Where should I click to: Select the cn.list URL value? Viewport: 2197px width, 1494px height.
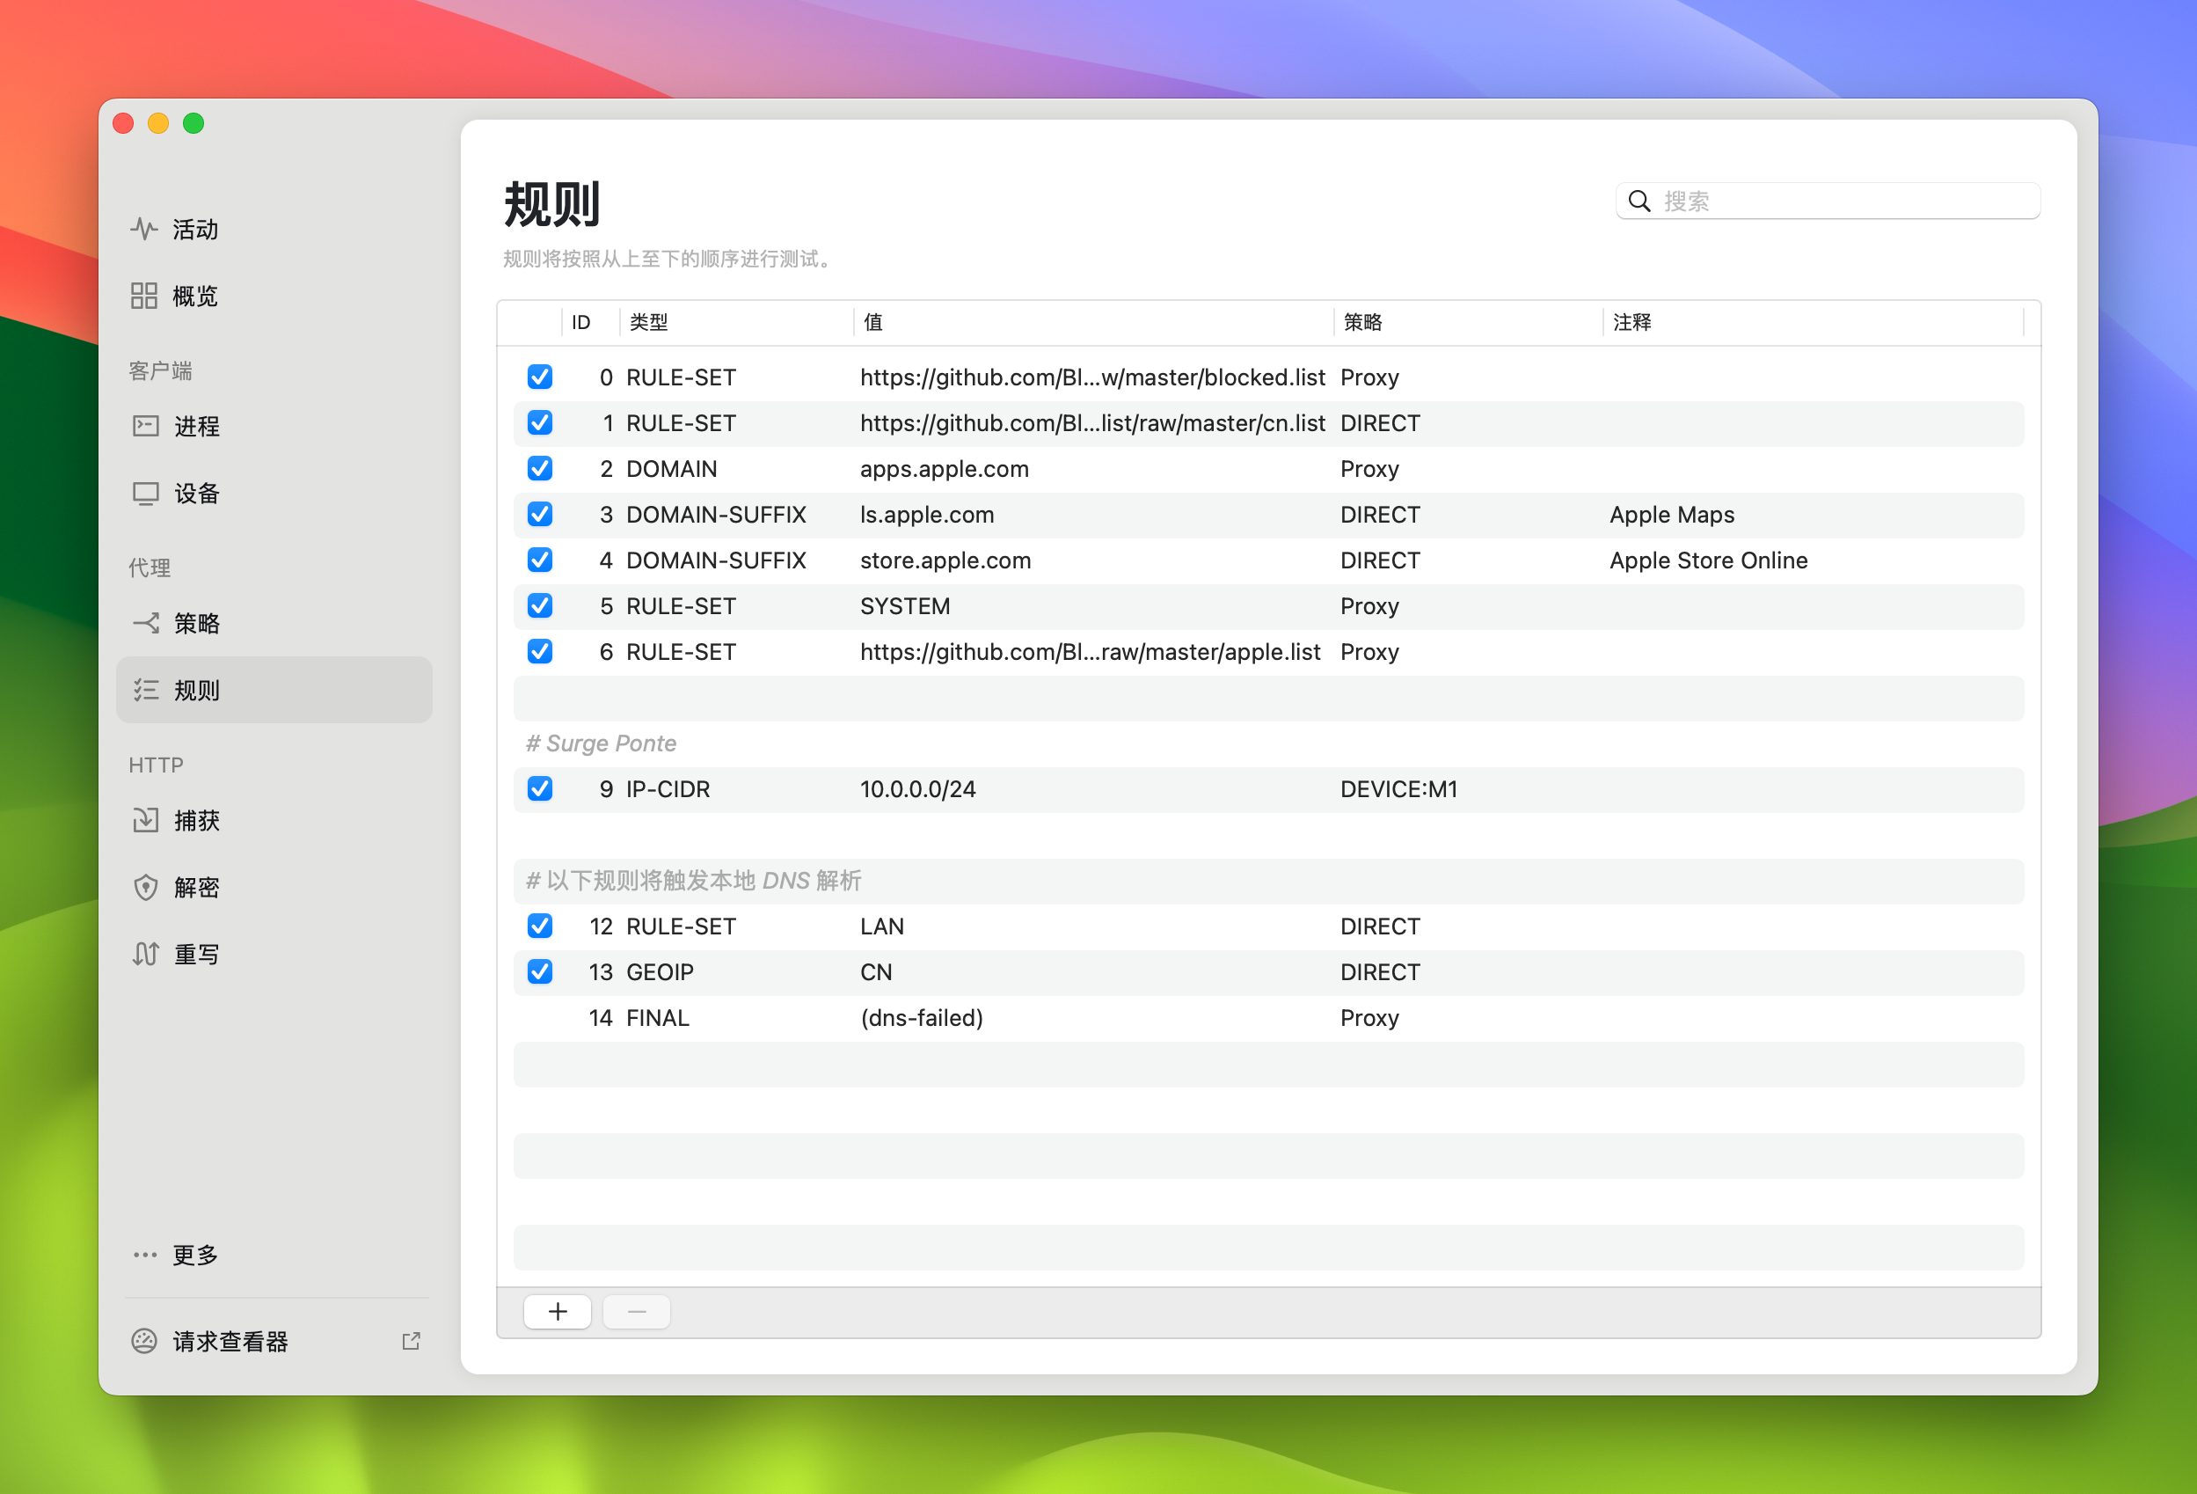[1091, 422]
